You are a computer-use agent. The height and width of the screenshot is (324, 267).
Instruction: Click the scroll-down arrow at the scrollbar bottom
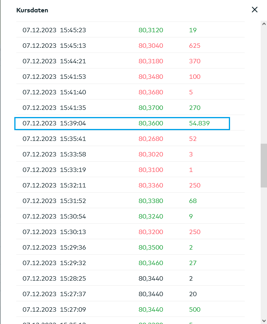coord(263,321)
